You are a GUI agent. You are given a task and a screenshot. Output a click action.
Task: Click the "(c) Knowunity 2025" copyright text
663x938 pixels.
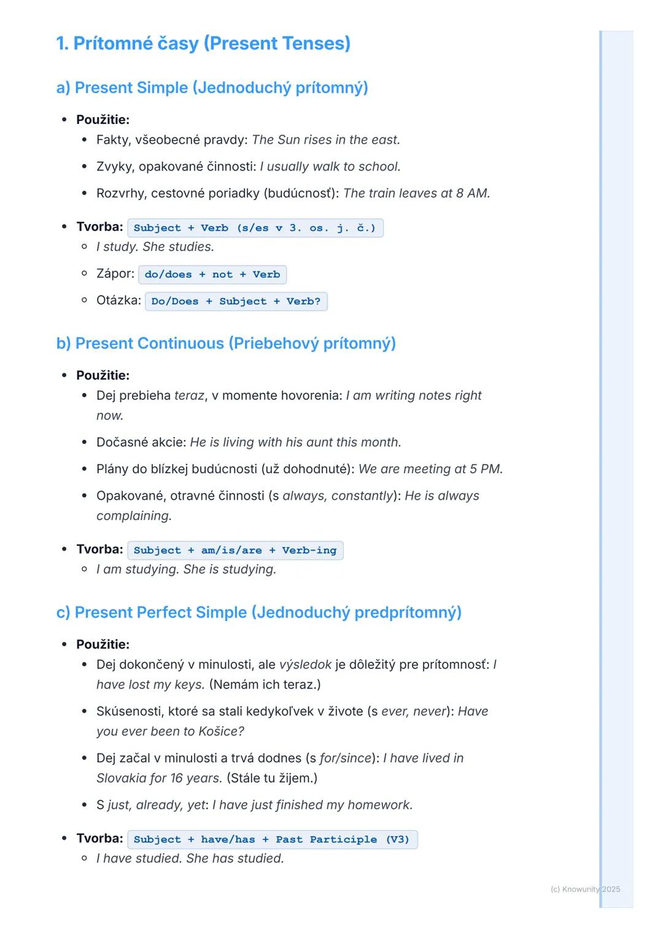point(585,889)
